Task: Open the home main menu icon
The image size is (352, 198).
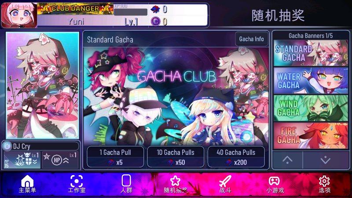Action: pyautogui.click(x=27, y=181)
